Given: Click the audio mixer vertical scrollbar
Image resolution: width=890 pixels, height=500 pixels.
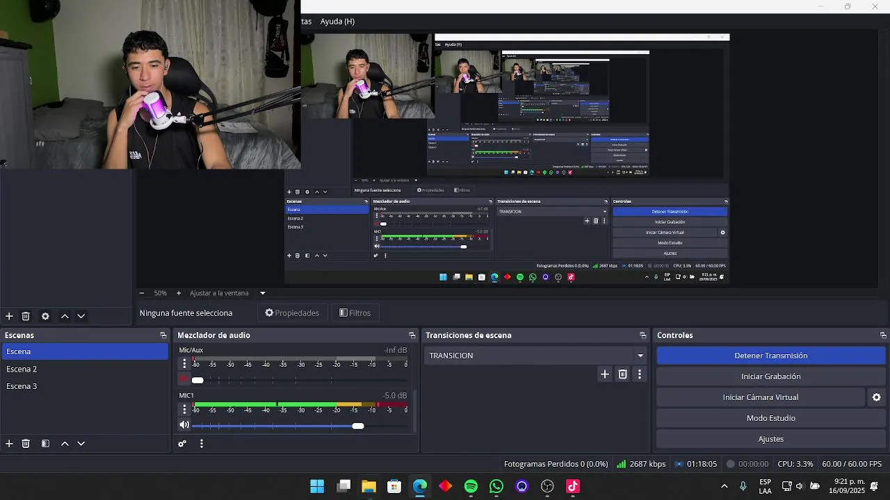Looking at the screenshot, I should coord(416,411).
